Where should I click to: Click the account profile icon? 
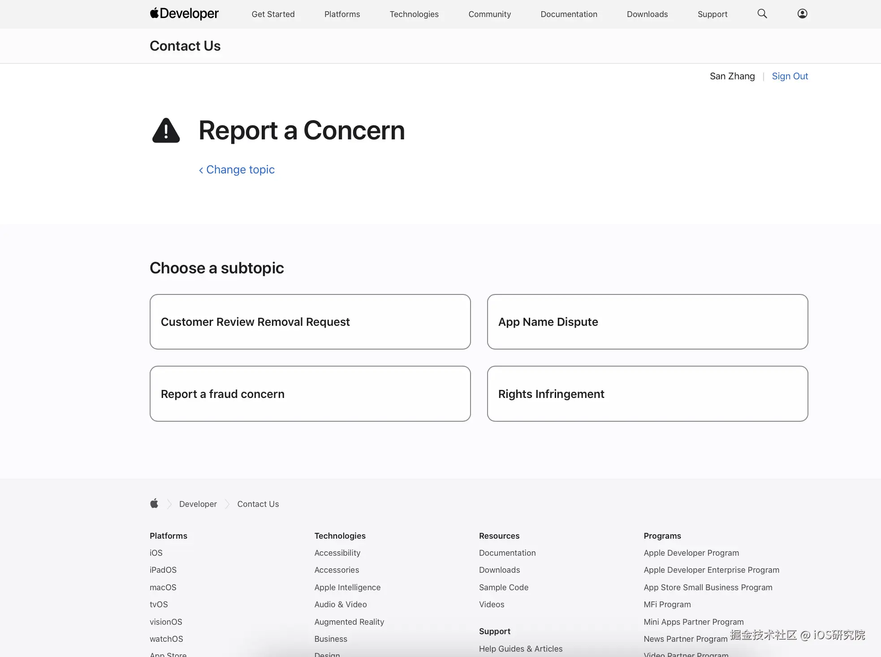(802, 14)
